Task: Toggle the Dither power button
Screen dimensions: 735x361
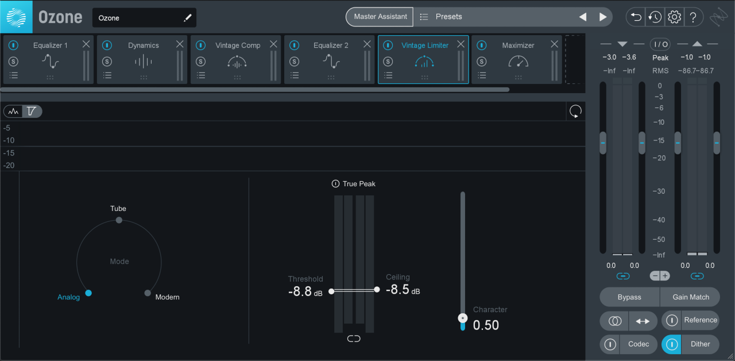Action: [672, 344]
